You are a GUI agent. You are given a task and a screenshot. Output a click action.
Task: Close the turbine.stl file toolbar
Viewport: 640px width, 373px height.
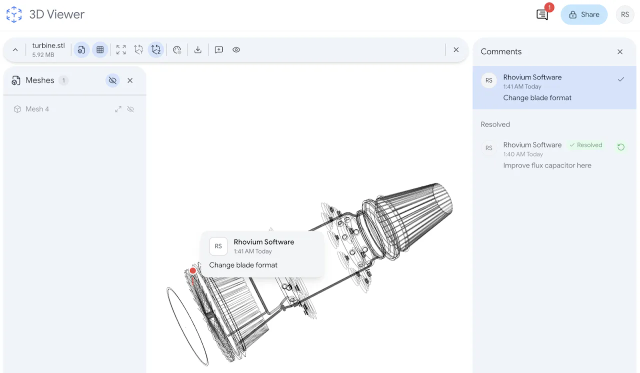(456, 50)
